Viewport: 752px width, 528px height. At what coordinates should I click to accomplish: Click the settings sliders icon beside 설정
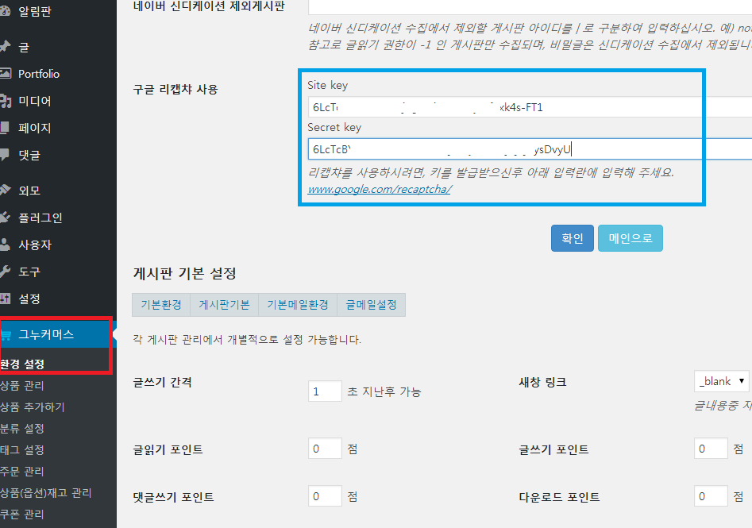point(5,299)
